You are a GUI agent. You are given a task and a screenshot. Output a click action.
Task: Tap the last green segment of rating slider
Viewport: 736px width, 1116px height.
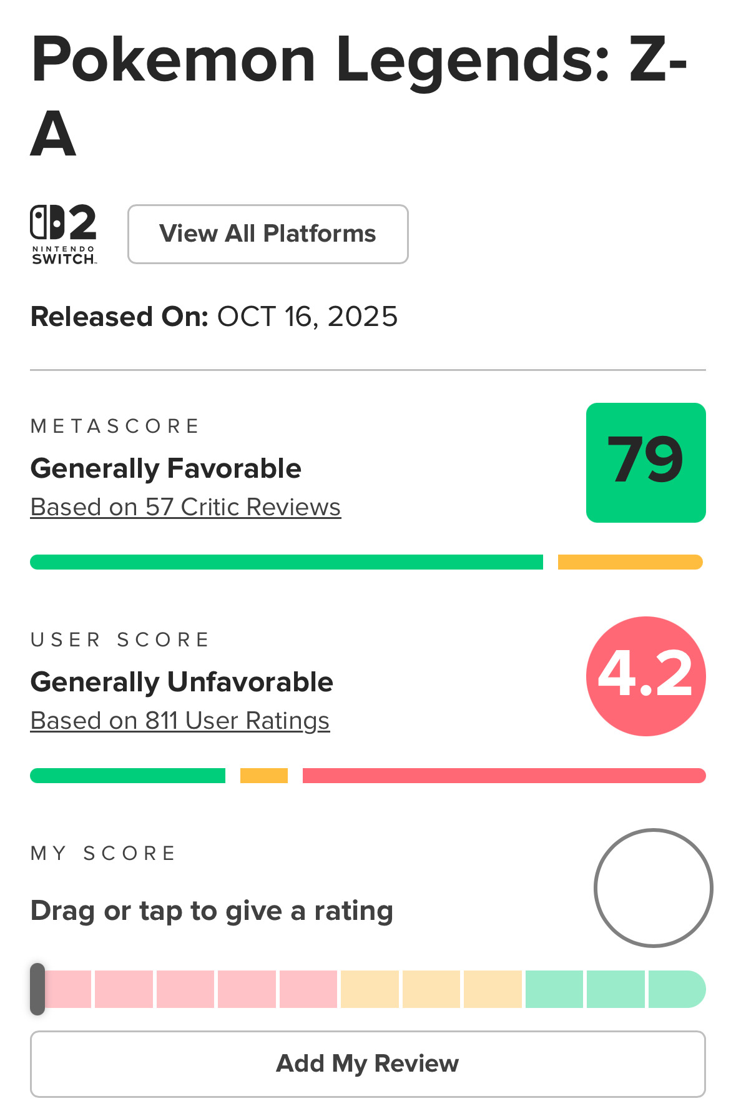tap(676, 989)
